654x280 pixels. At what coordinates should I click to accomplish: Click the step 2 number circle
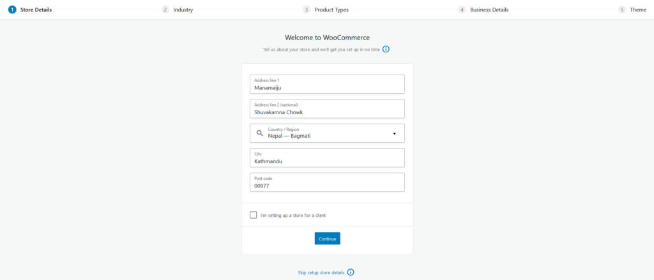coord(165,10)
